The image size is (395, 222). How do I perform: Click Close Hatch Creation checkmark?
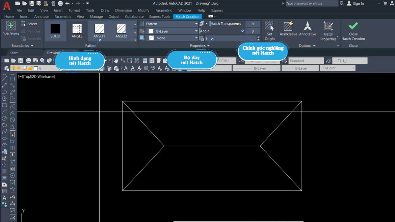[x=353, y=26]
